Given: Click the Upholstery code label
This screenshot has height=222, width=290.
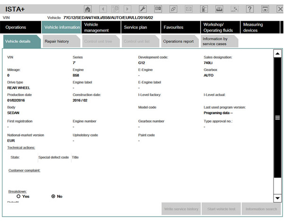Looking at the screenshot, I should [85, 135].
